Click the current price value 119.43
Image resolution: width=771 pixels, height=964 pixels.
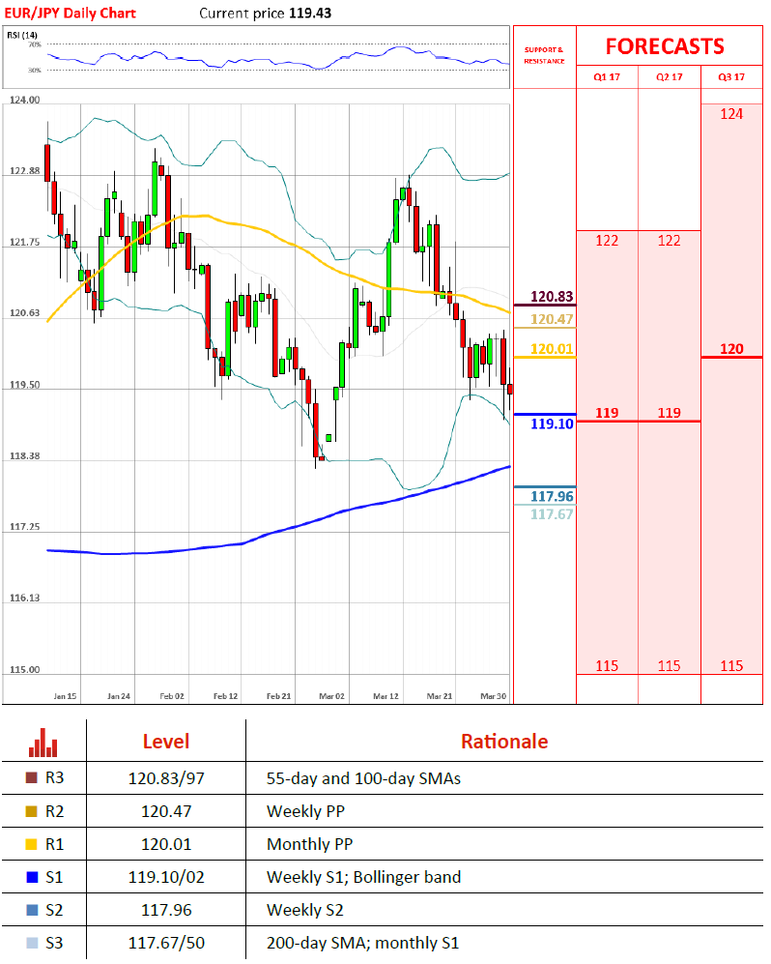pyautogui.click(x=310, y=13)
